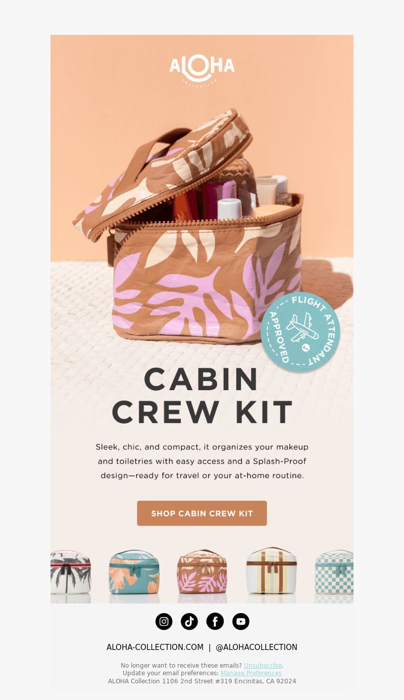Select the teal floral kit thumbnail
The image size is (404, 700).
pyautogui.click(x=134, y=572)
